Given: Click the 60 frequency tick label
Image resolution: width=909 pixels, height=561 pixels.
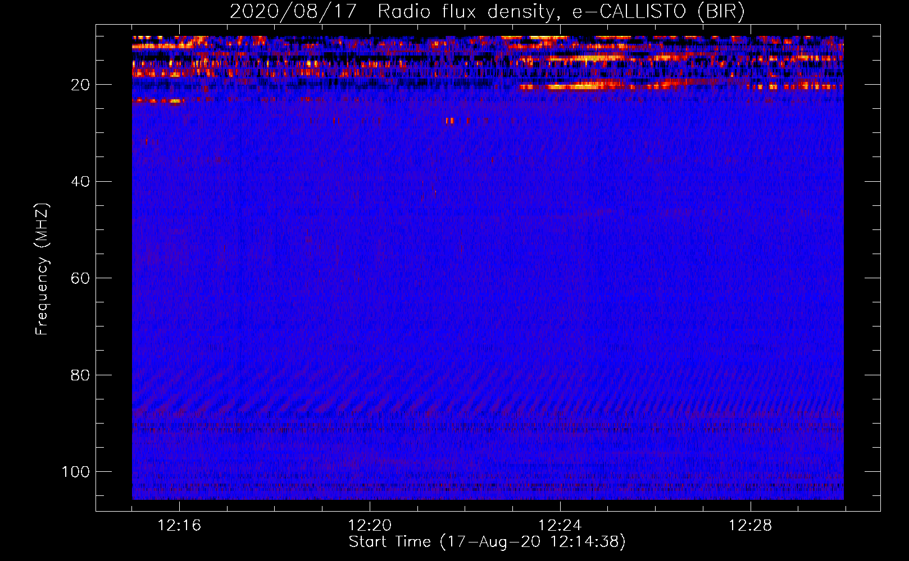Looking at the screenshot, I should pyautogui.click(x=80, y=278).
